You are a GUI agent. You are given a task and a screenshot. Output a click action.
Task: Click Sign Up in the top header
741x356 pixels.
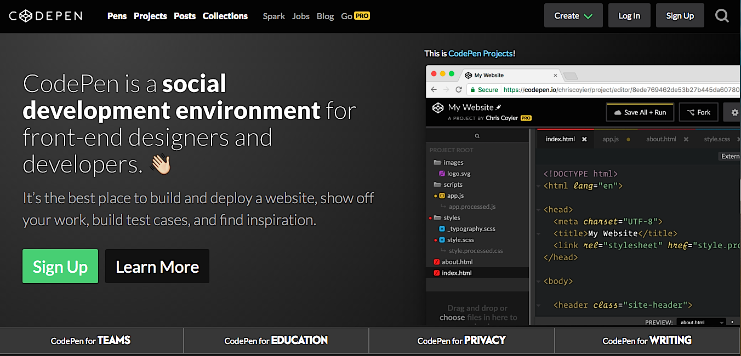[680, 15]
